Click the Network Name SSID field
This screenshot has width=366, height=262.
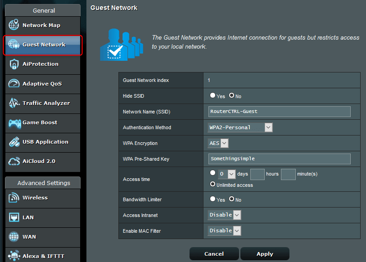(x=280, y=112)
